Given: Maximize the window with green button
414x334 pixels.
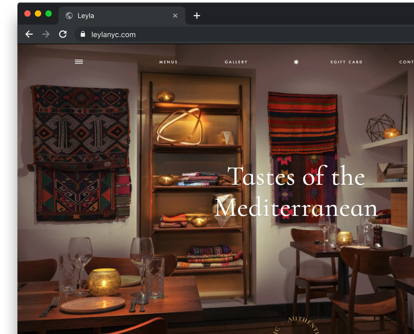Looking at the screenshot, I should click(49, 14).
